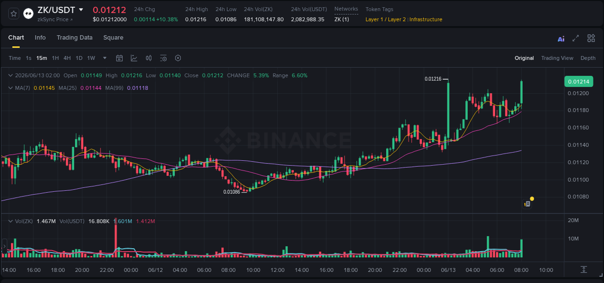Open the ZK/USDT pair selector dropdown arrow
The height and width of the screenshot is (283, 604).
tap(81, 10)
